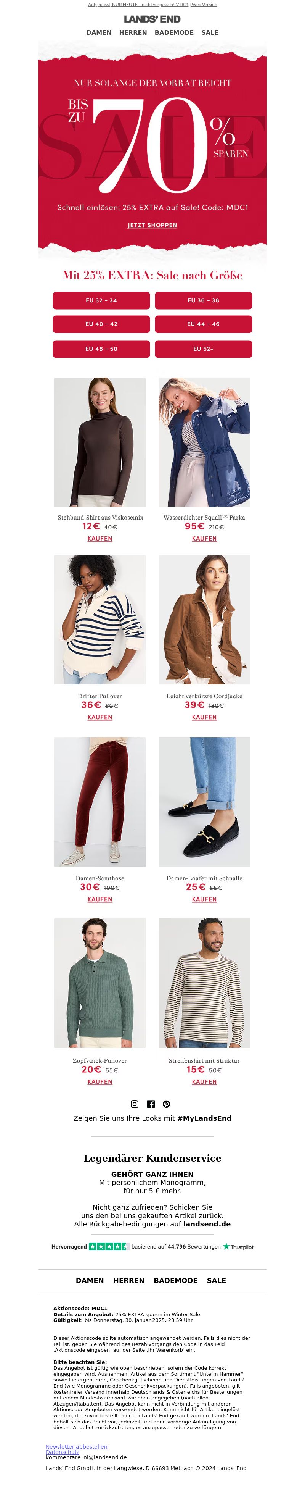
Task: Open the Datenschutz link
Action: [63, 1452]
